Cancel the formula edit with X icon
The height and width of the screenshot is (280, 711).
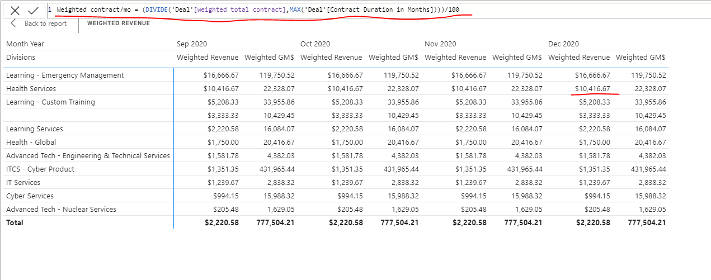[x=15, y=10]
